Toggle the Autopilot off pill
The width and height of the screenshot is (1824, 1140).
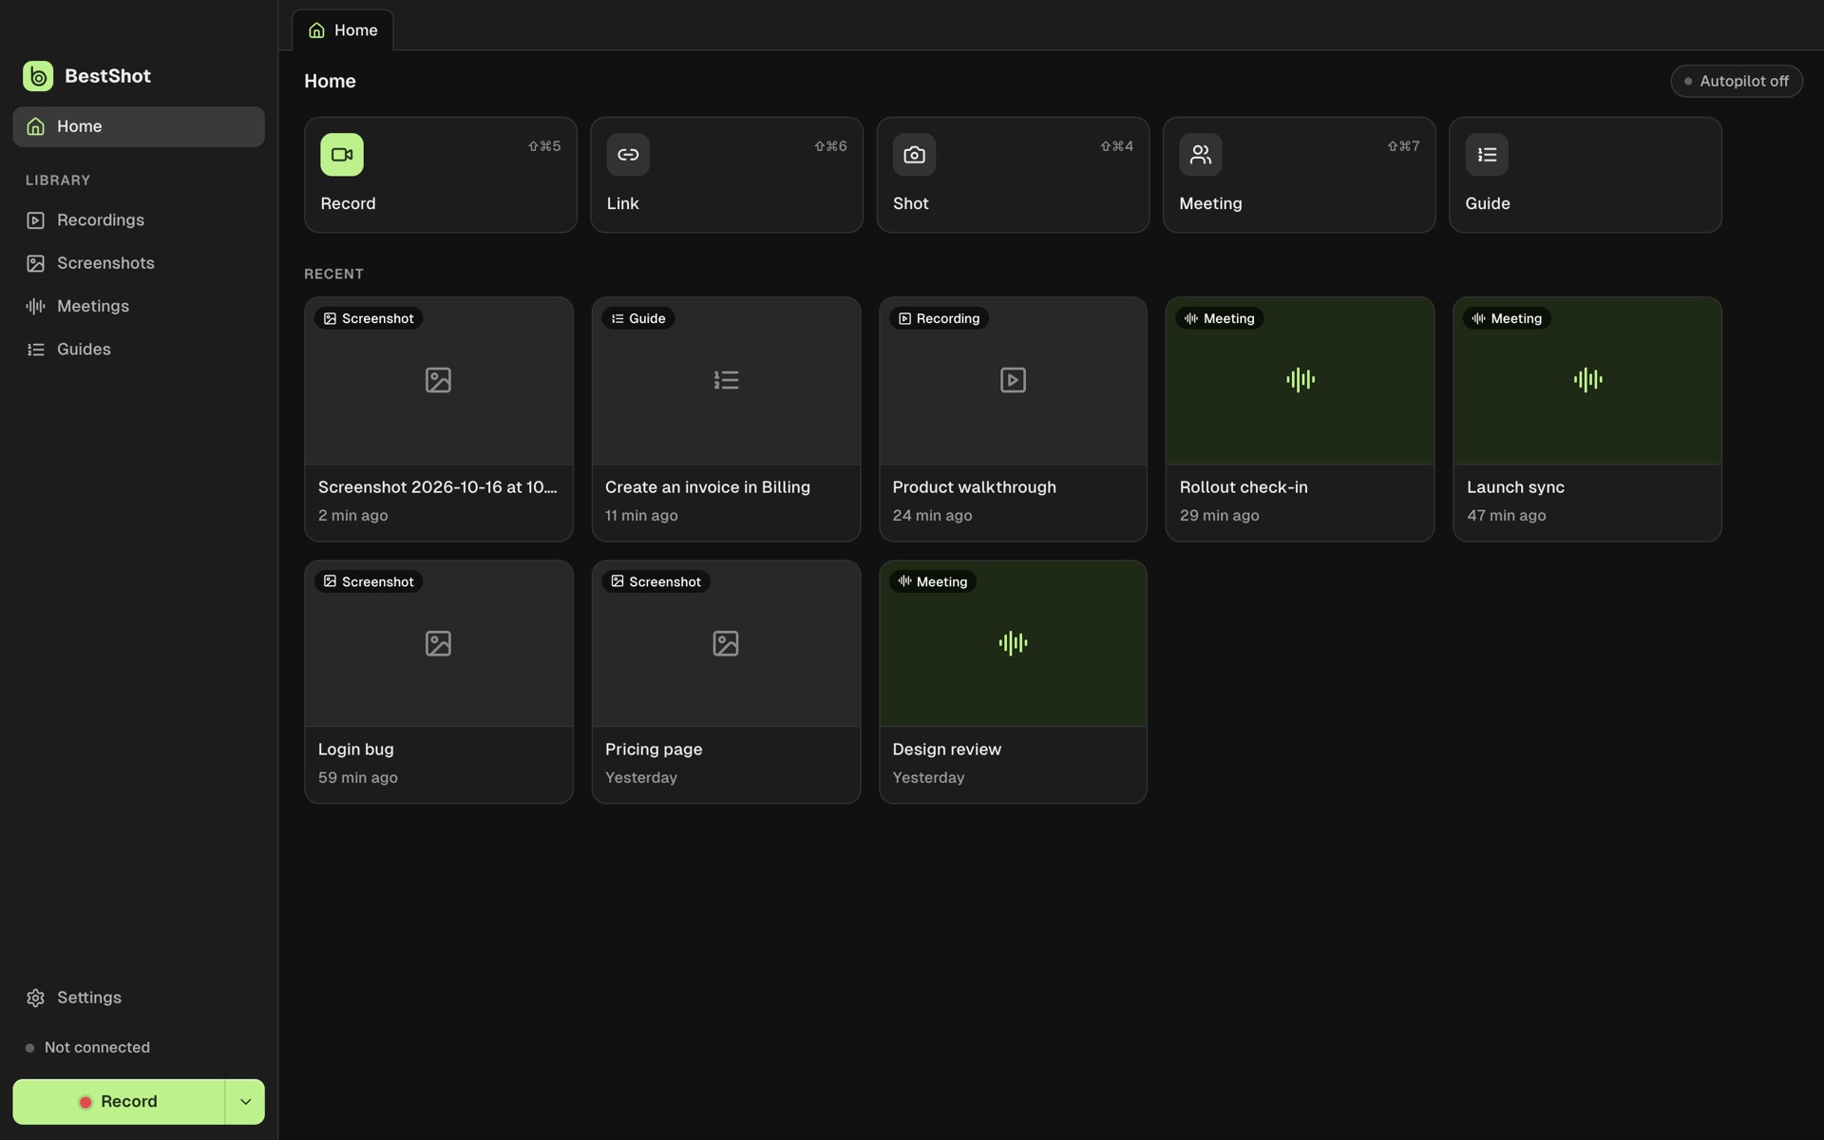(x=1737, y=81)
